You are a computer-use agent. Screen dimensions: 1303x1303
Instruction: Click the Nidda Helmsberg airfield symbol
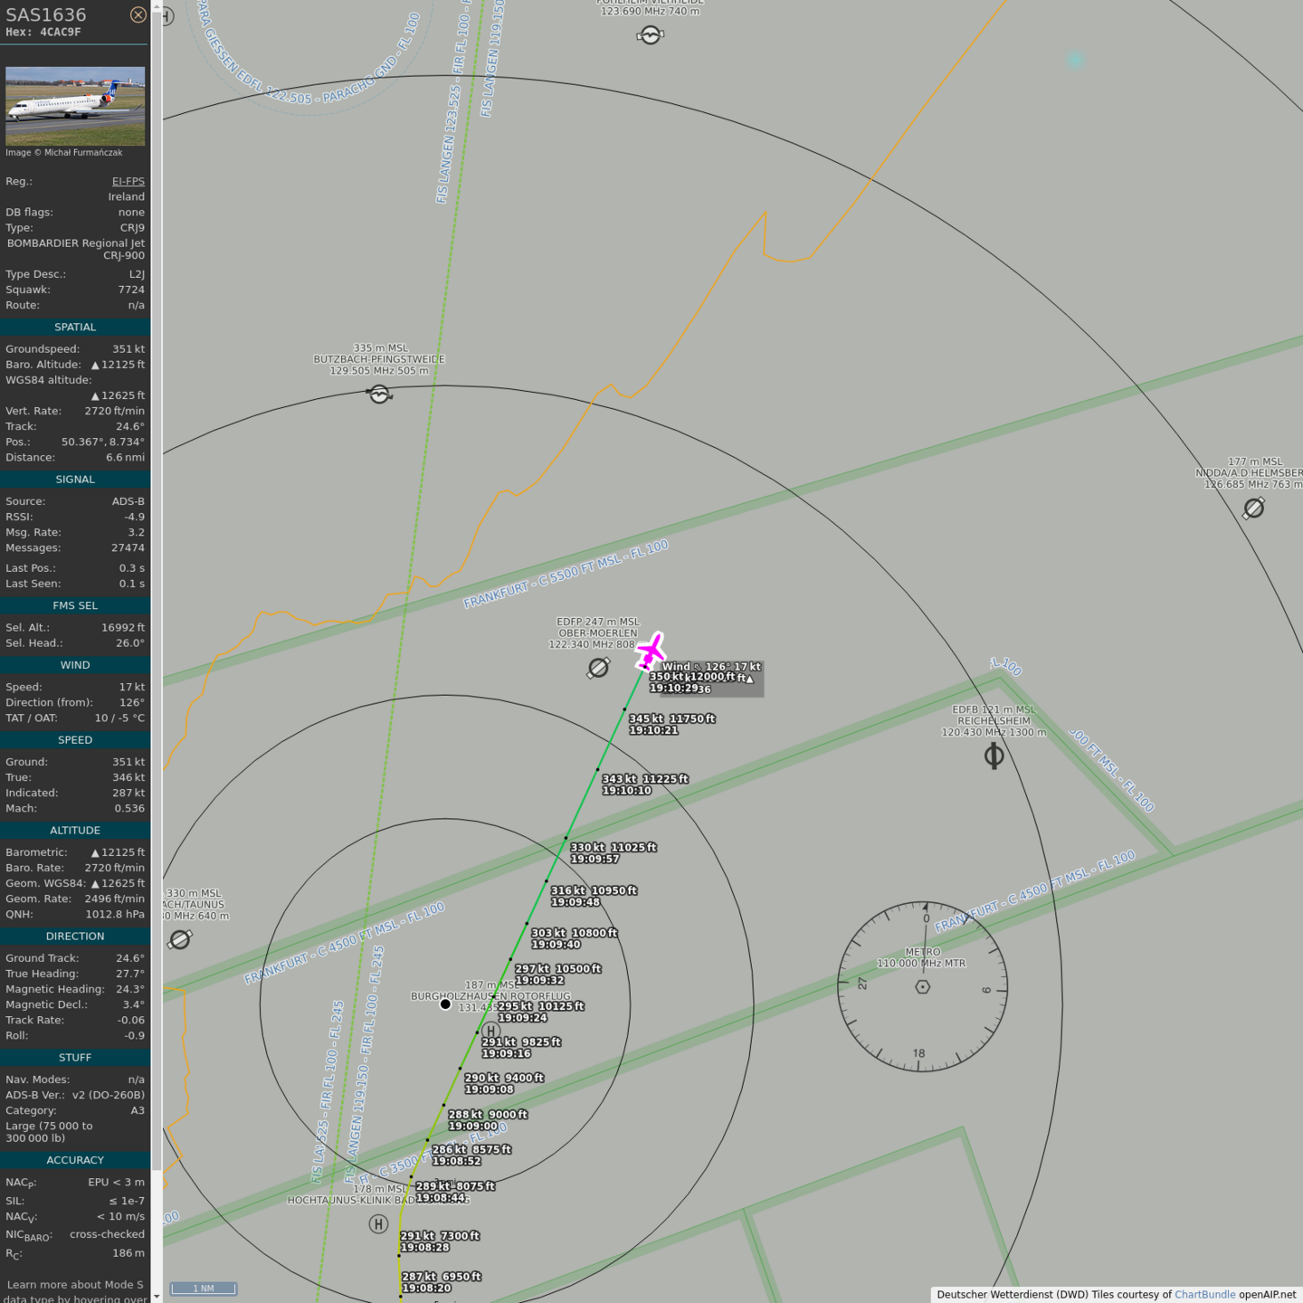pyautogui.click(x=1253, y=509)
